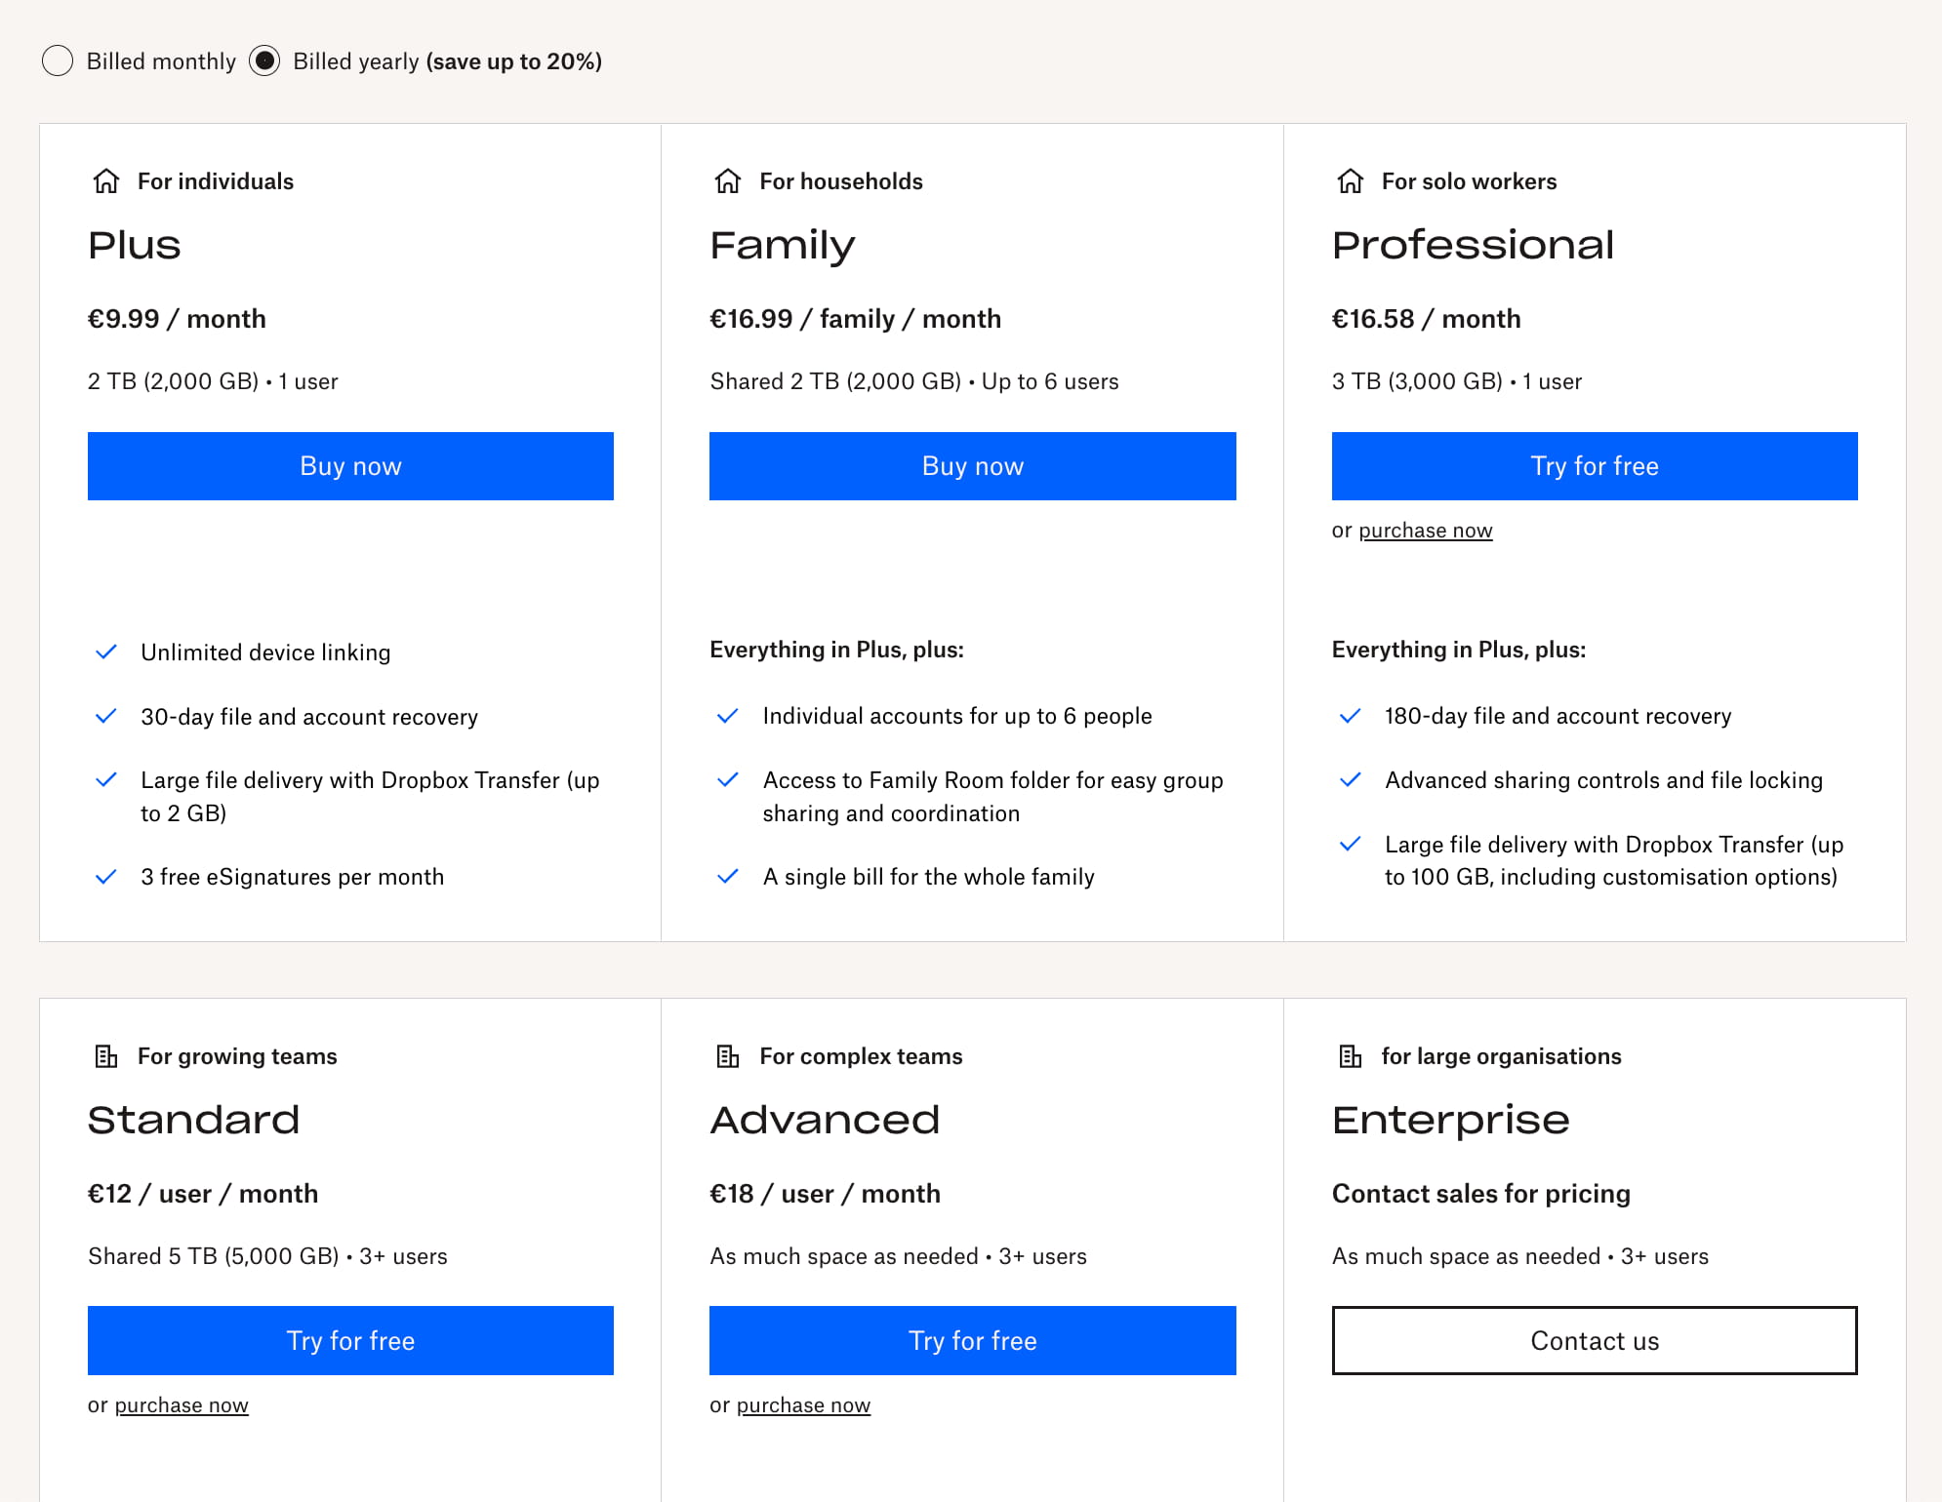1942x1502 pixels.
Task: Select Billed yearly radio option
Action: [264, 61]
